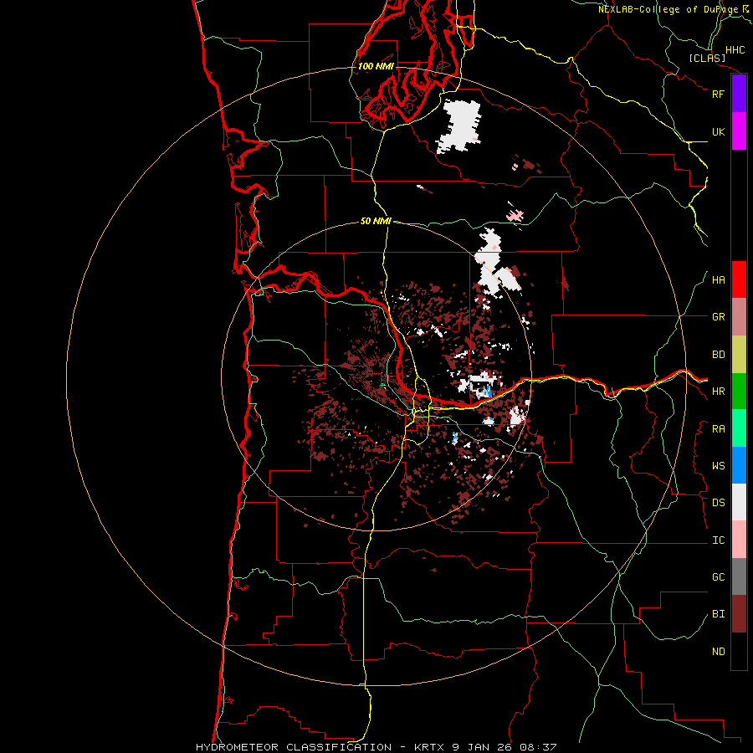Click the IC legend label
753x753 pixels.
pyautogui.click(x=718, y=540)
